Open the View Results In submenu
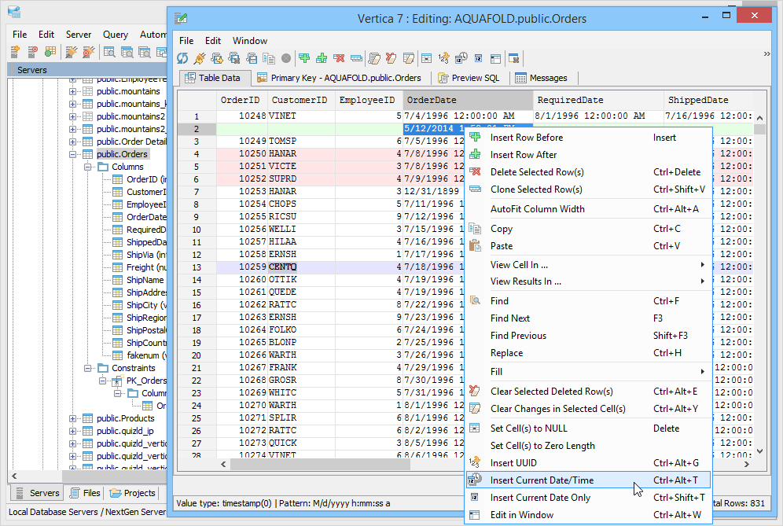The width and height of the screenshot is (783, 526). pyautogui.click(x=588, y=281)
